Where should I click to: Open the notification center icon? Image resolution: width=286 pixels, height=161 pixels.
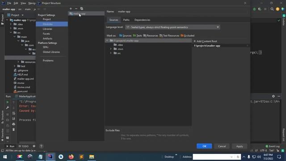click(x=279, y=157)
